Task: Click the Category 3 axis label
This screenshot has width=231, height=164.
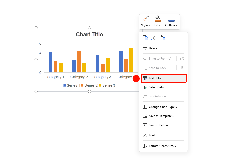Action: click(x=103, y=77)
